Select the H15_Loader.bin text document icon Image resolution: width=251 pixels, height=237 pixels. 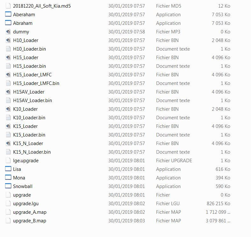pyautogui.click(x=8, y=66)
